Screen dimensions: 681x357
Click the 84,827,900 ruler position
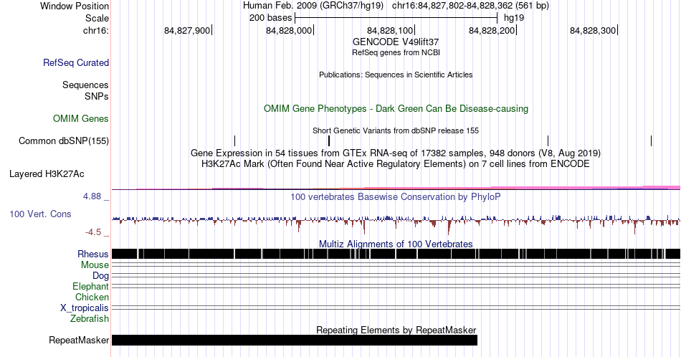point(187,30)
